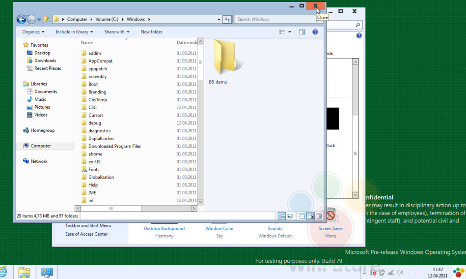The height and width of the screenshot is (279, 466).
Task: Open Screen Saver in Personalization window
Action: coord(331,228)
